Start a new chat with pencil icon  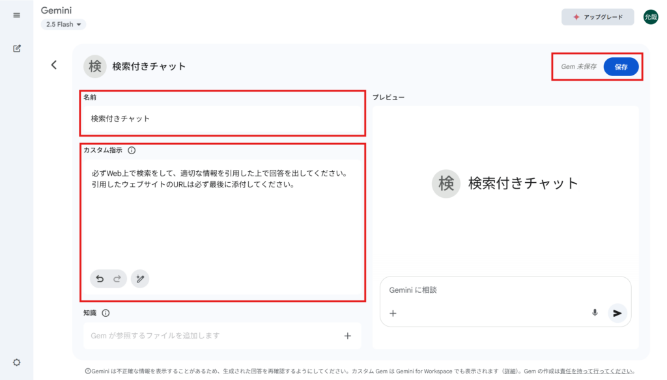pos(16,48)
